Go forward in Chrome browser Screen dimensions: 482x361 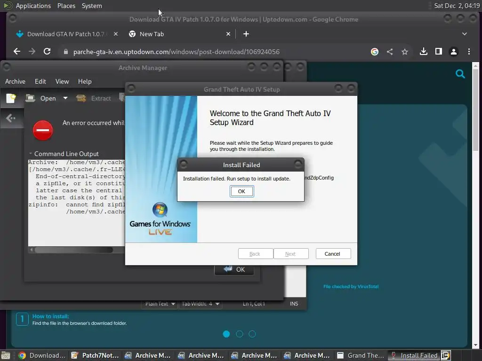click(x=32, y=52)
